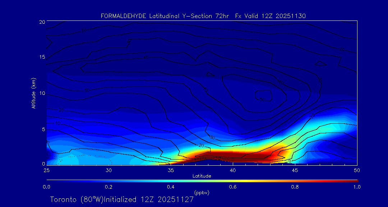Click the 0.8 colorbar scale label
388x207 pixels.
click(295, 187)
